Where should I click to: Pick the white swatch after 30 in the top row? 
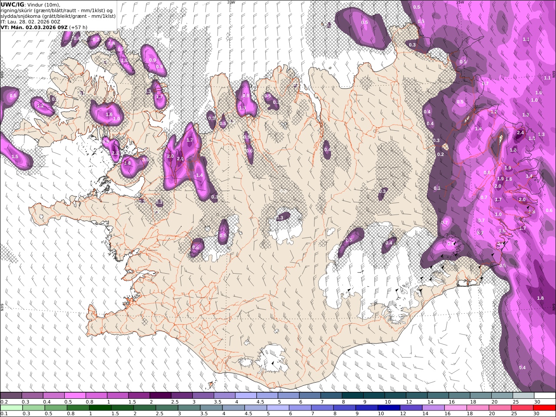545,396
